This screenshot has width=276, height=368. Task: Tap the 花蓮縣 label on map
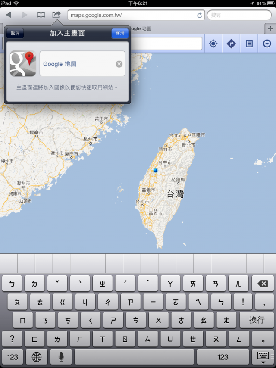coord(178,180)
